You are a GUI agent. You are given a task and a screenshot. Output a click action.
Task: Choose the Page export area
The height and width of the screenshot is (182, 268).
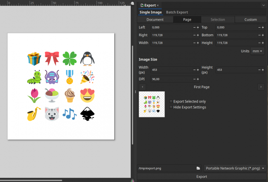(x=187, y=20)
